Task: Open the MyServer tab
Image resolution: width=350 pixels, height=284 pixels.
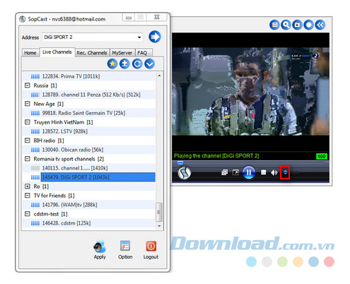Action: tap(122, 53)
